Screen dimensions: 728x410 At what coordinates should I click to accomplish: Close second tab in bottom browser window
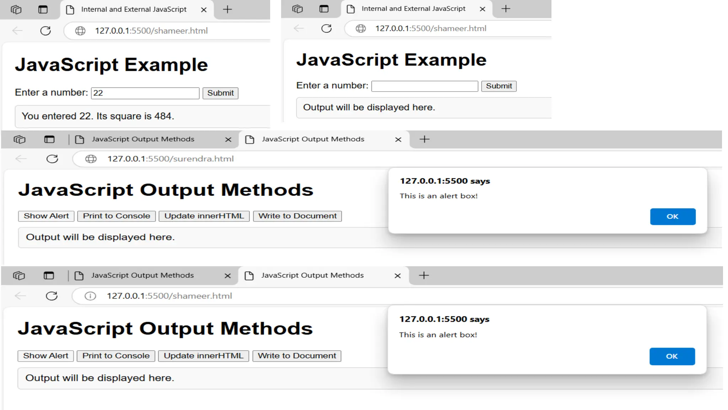point(397,276)
